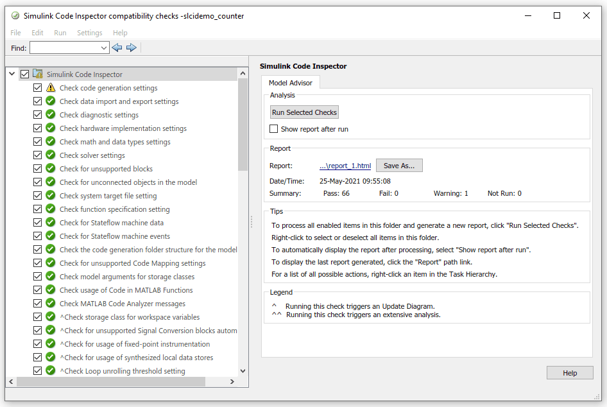Open the Settings menu

click(x=89, y=32)
